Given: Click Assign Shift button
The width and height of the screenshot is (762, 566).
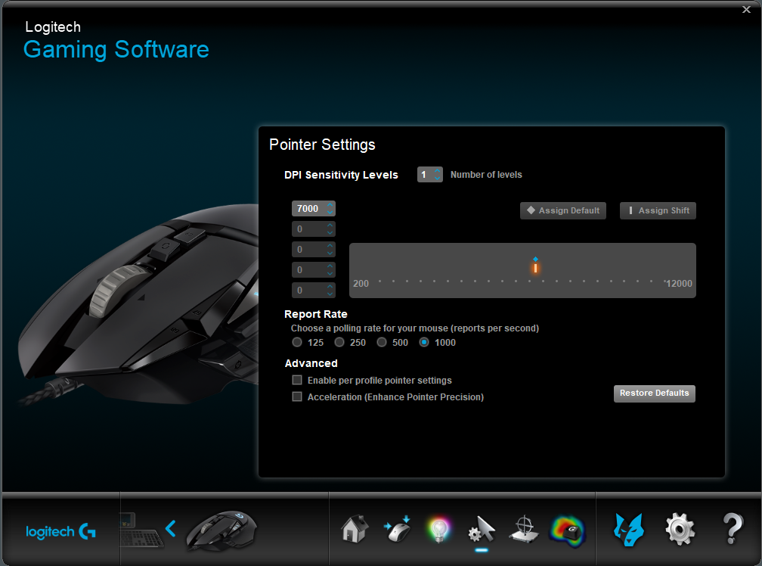Looking at the screenshot, I should click(x=658, y=210).
